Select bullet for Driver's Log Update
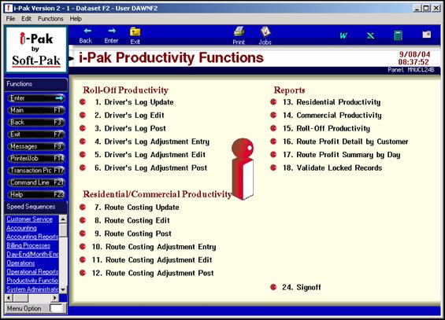The height and width of the screenshot is (320, 445). (83, 102)
